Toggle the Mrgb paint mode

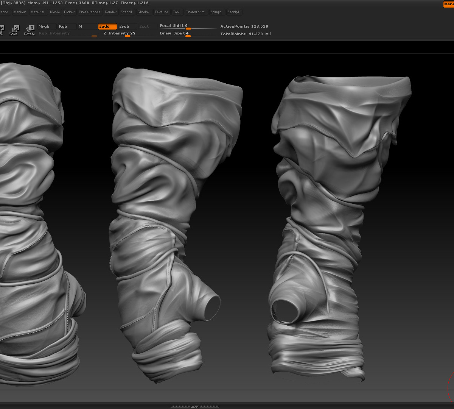point(47,27)
